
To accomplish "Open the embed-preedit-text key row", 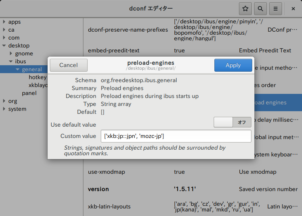I will click(x=193, y=51).
